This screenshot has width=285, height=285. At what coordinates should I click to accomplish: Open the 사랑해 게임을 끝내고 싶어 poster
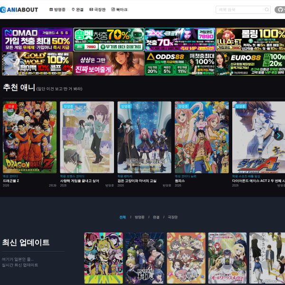87,137
